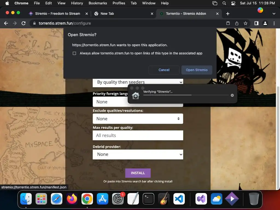Click the date and time in menu bar
Image resolution: width=280 pixels, height=210 pixels.
point(257,3)
